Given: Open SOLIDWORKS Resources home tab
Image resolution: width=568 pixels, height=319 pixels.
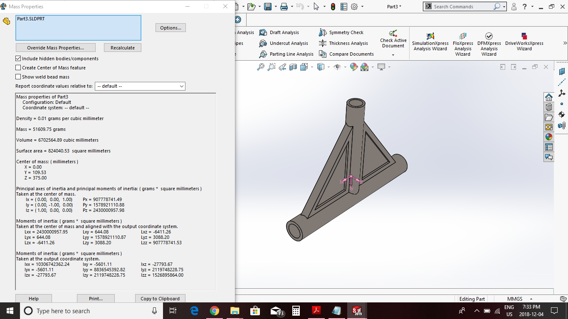Looking at the screenshot, I should pos(549,97).
